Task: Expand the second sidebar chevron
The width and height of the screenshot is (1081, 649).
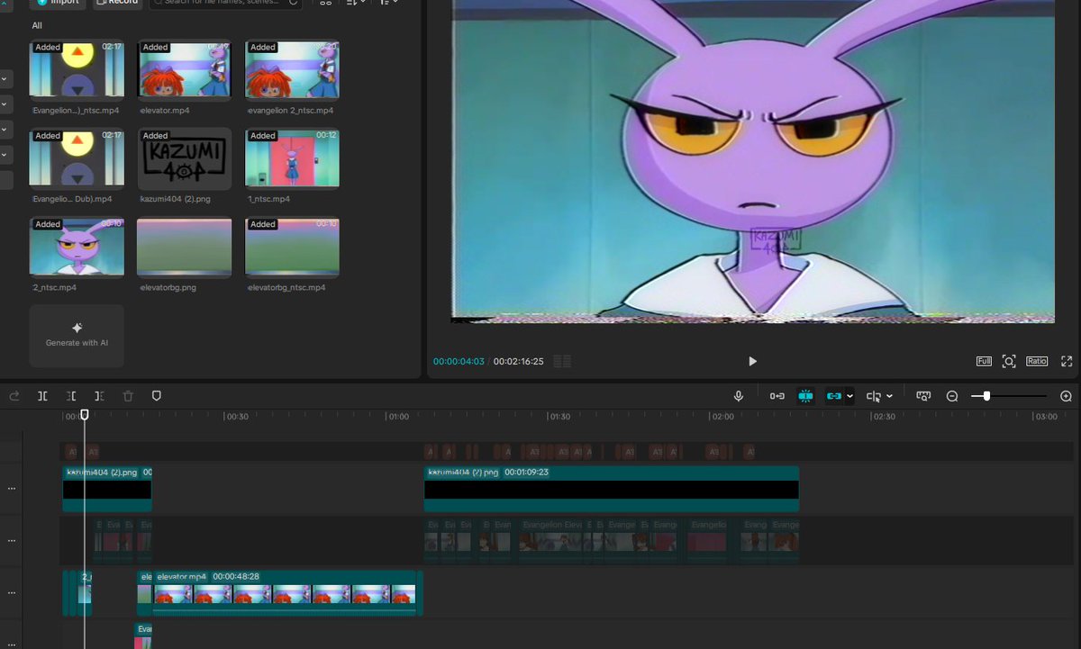Action: point(5,104)
